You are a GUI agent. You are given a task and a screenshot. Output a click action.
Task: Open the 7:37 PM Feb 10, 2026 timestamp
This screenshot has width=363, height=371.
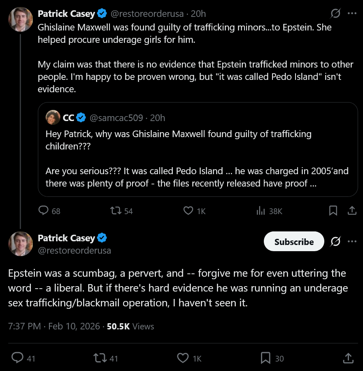coord(54,327)
